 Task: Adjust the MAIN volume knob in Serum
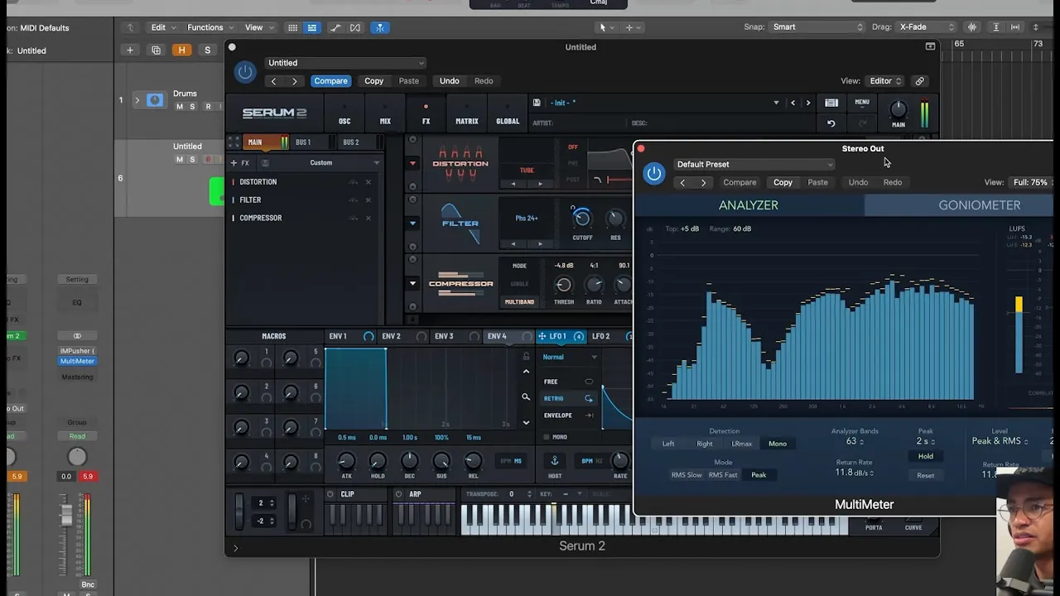pos(898,109)
